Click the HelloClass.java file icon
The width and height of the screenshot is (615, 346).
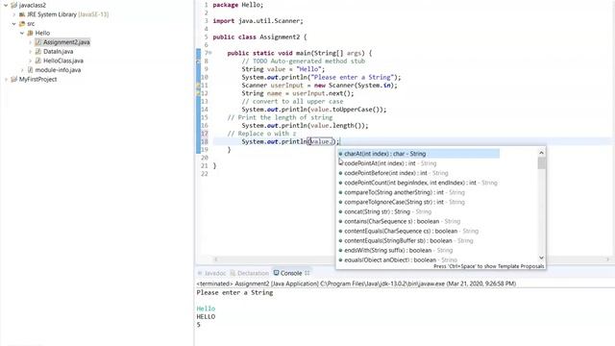click(x=38, y=61)
